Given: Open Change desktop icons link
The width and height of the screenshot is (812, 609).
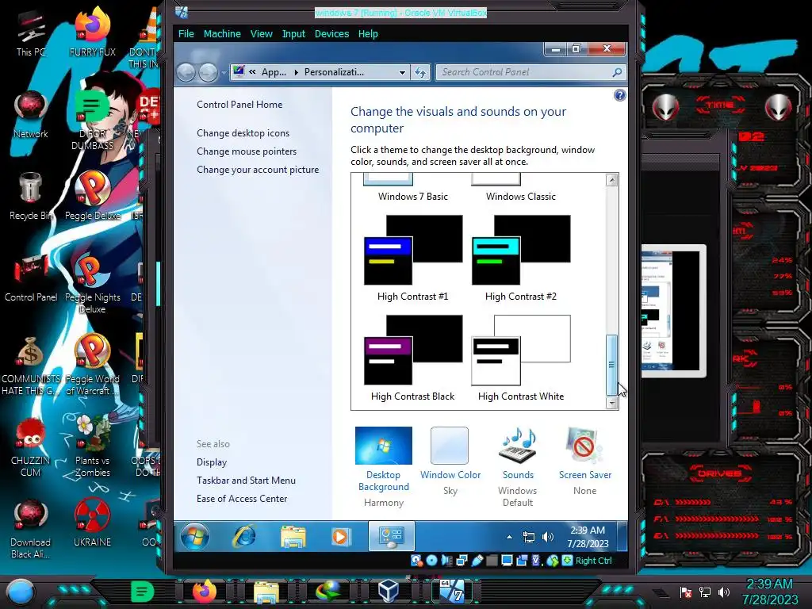Looking at the screenshot, I should tap(243, 133).
